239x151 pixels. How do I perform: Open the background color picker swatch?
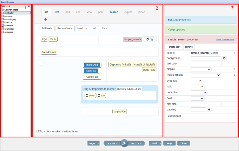tap(224, 58)
